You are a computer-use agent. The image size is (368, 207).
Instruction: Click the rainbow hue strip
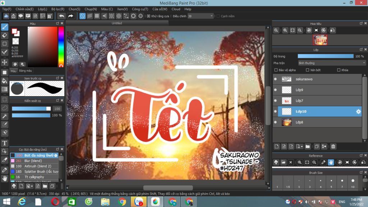tap(61, 47)
